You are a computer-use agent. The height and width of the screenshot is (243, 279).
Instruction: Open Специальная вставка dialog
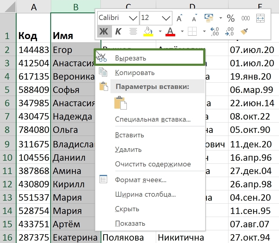[150, 119]
